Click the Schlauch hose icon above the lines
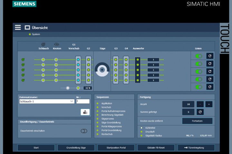This screenshot has height=154, width=232. (x=43, y=44)
